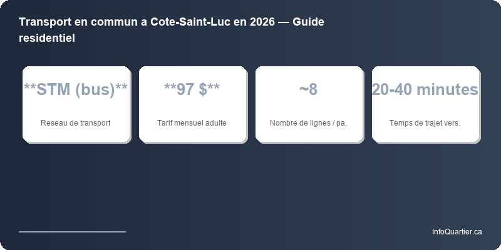The height and width of the screenshot is (250, 501).
Task: Click the 20-40 minutes value
Action: 425,90
